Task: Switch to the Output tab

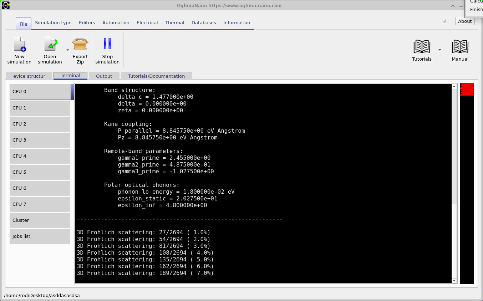Action: coord(104,76)
